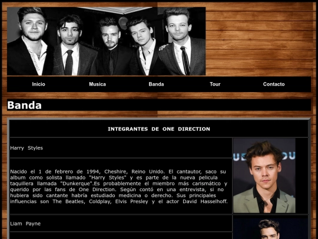Image resolution: width=318 pixels, height=239 pixels.
Task: Click the wooden background beside the banner
Action: coord(260,41)
